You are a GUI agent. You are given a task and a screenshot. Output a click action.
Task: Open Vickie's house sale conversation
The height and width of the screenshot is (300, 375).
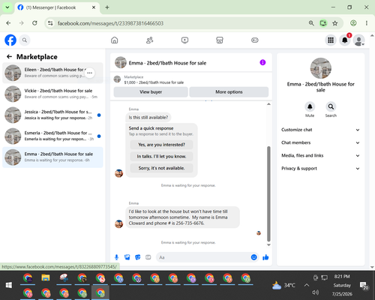(x=52, y=94)
